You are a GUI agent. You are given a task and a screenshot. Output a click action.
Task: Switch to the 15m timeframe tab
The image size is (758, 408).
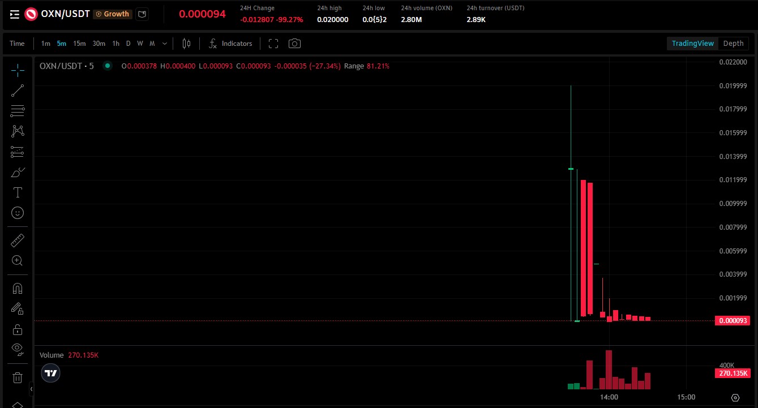coord(79,43)
